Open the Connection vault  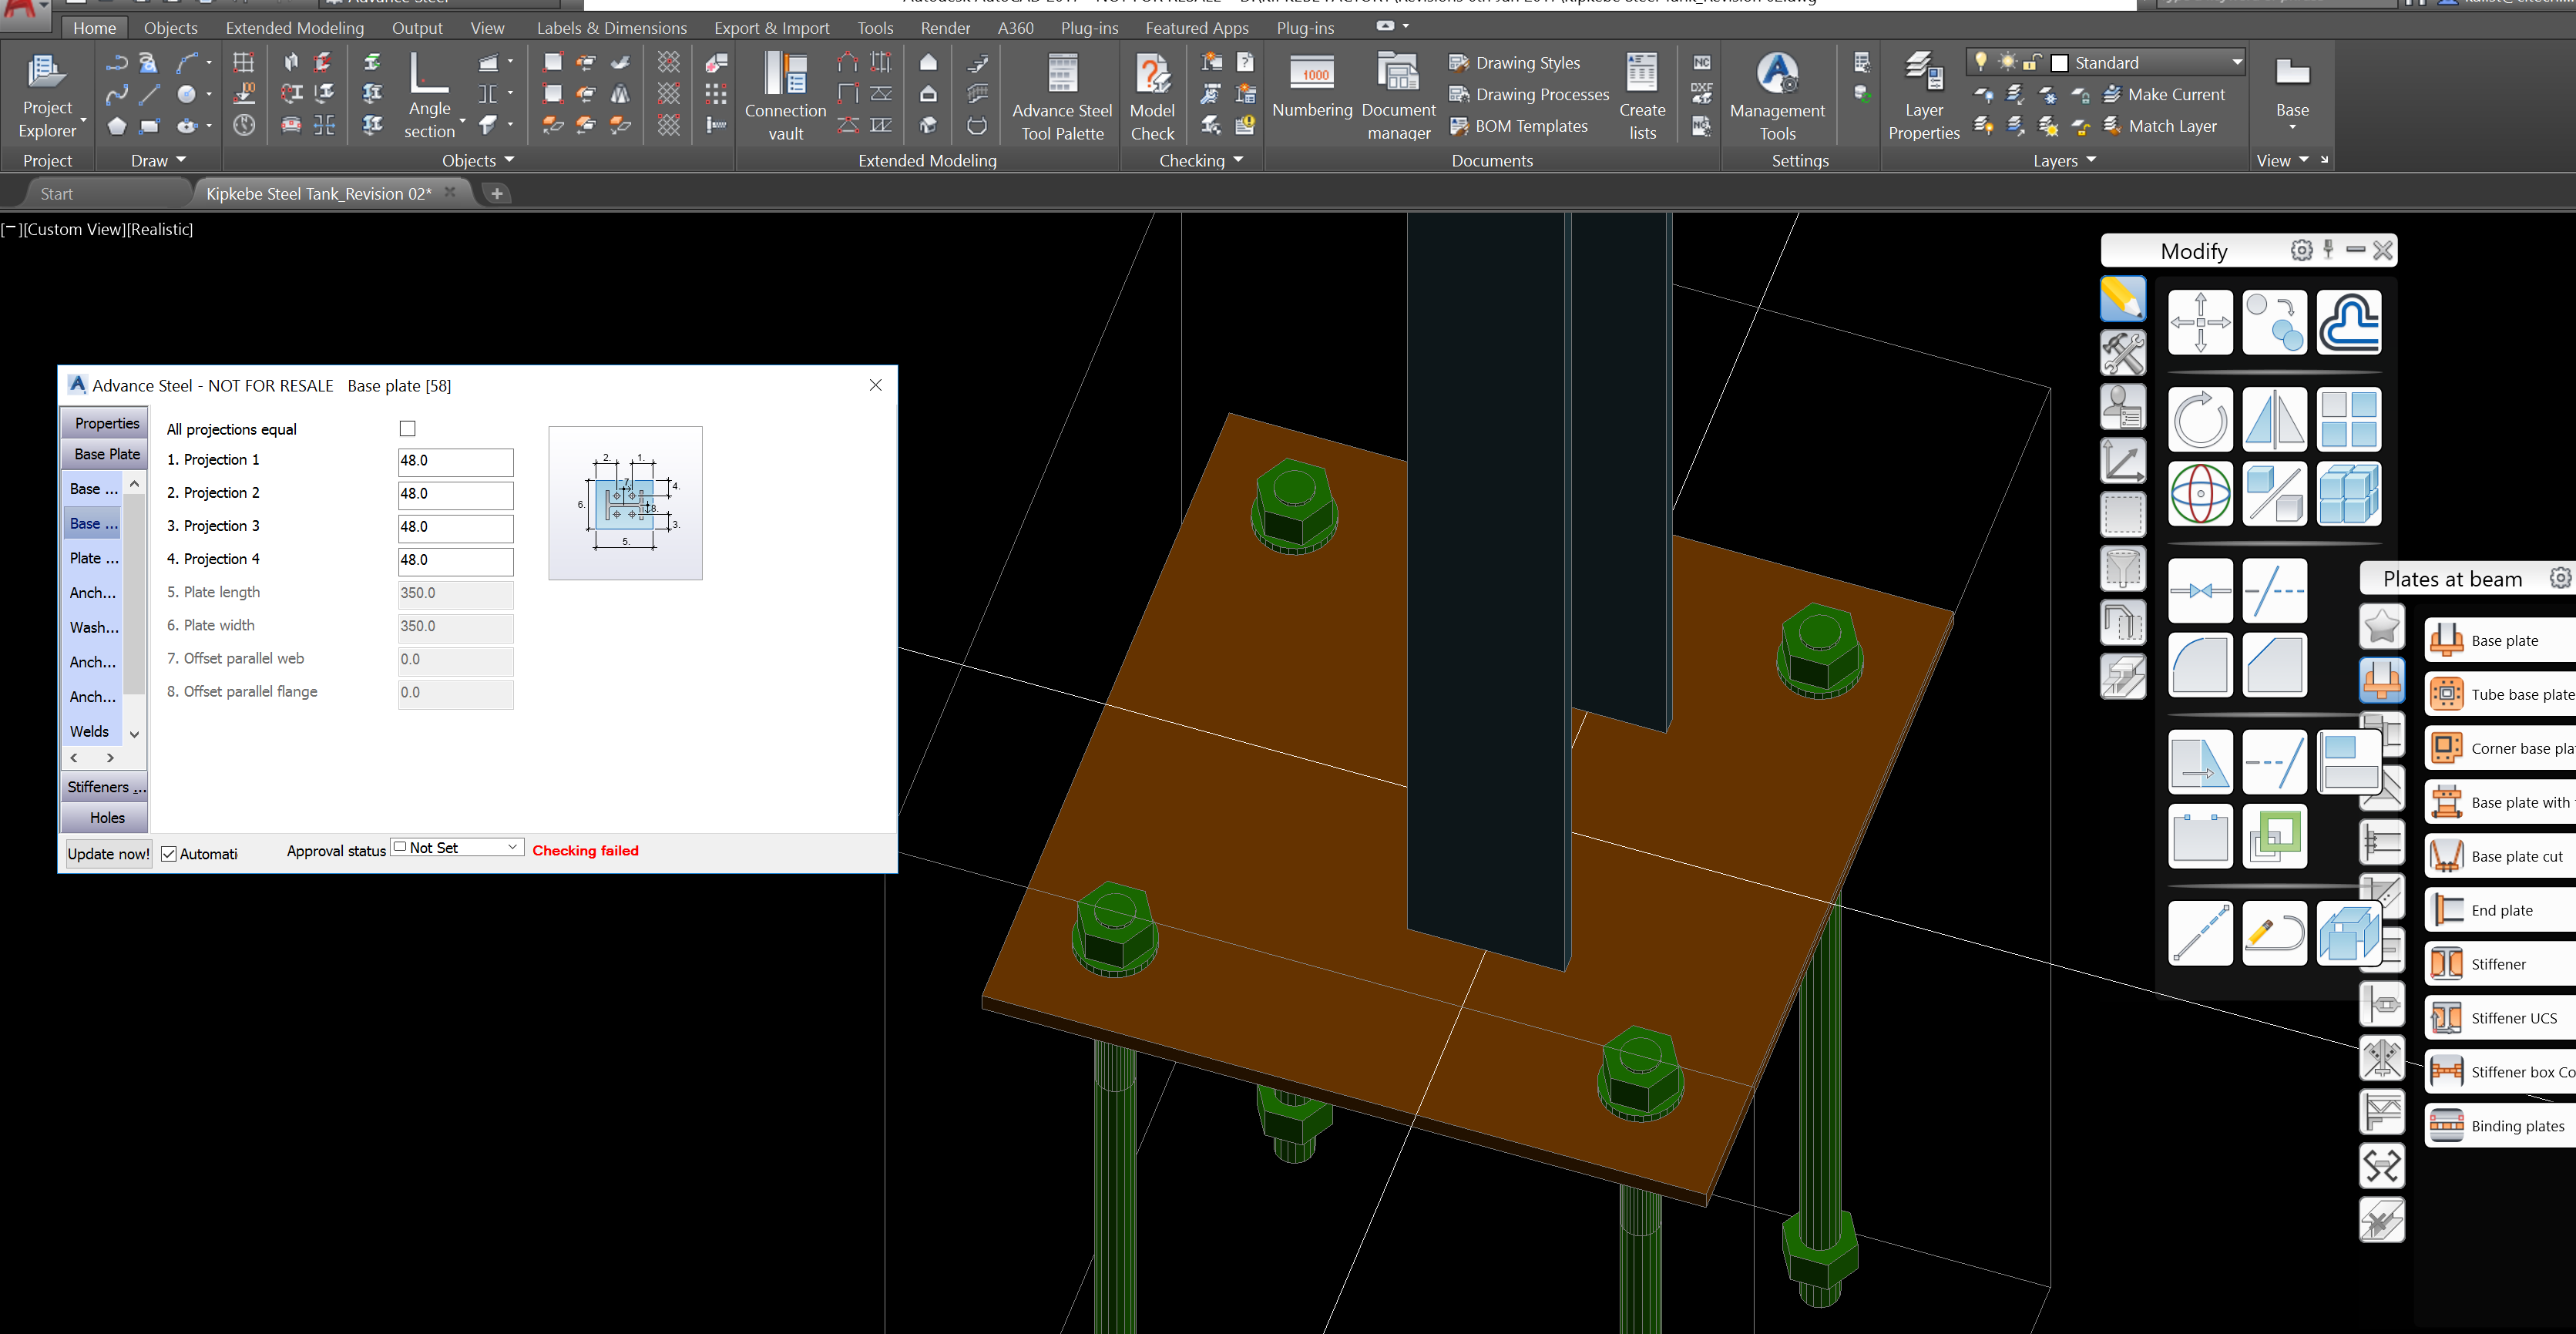(785, 95)
